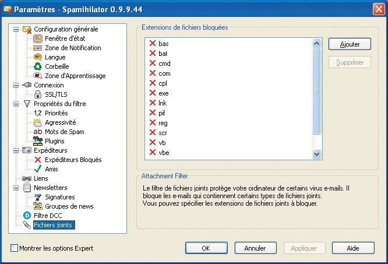Click the Corbeille recycle icon
The width and height of the screenshot is (388, 264).
point(38,66)
